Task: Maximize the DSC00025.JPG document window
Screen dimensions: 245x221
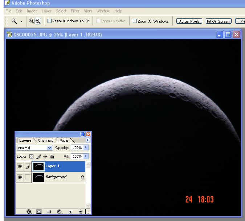Action: coord(228,35)
